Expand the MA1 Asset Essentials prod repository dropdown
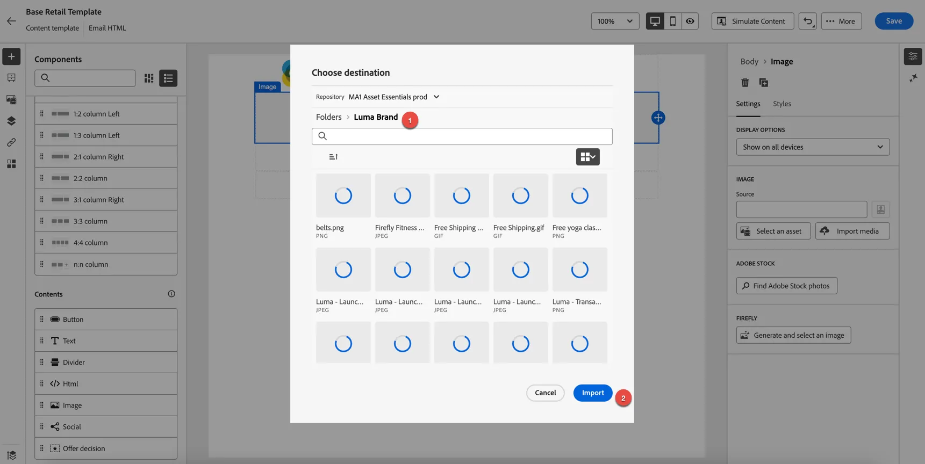This screenshot has height=464, width=925. pyautogui.click(x=394, y=97)
